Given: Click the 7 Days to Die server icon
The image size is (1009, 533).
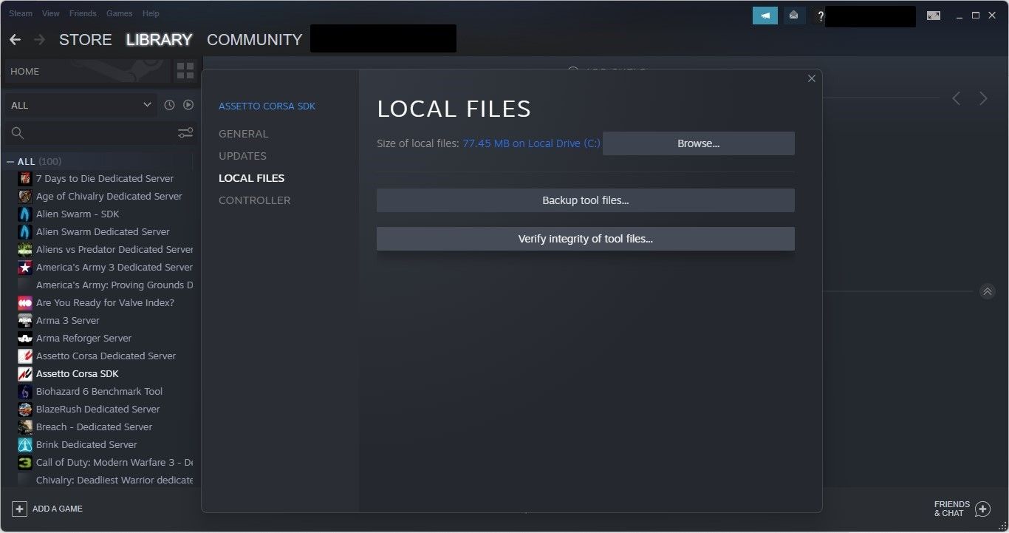Looking at the screenshot, I should [x=24, y=178].
